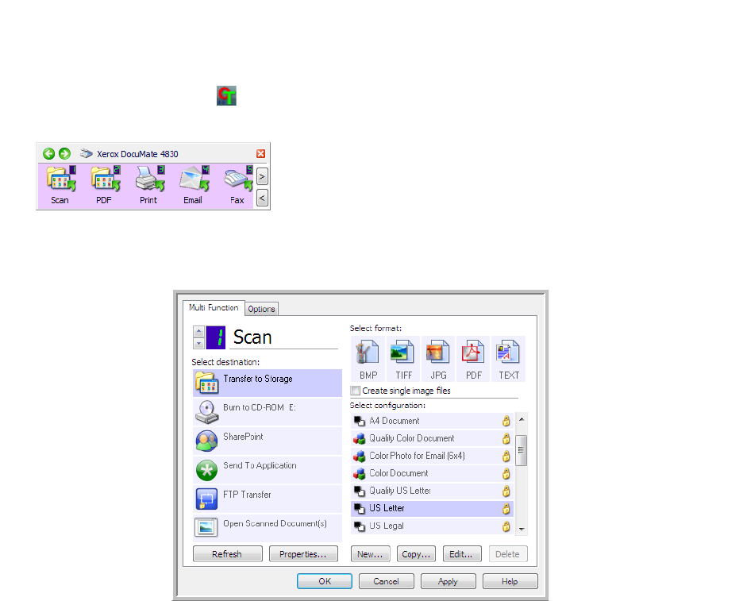This screenshot has width=743, height=601.
Task: Launch button 2 PDF scan
Action: (104, 185)
